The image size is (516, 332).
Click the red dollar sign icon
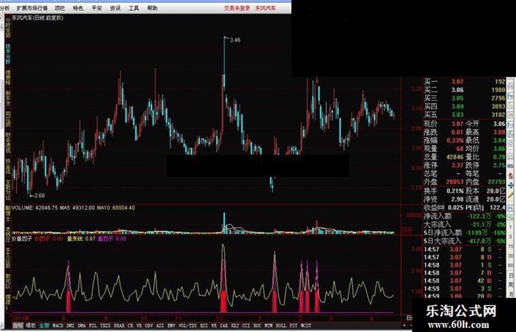[x=511, y=176]
